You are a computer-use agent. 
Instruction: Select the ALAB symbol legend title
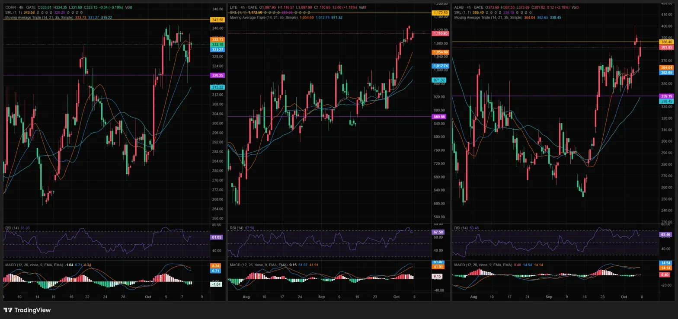469,7
